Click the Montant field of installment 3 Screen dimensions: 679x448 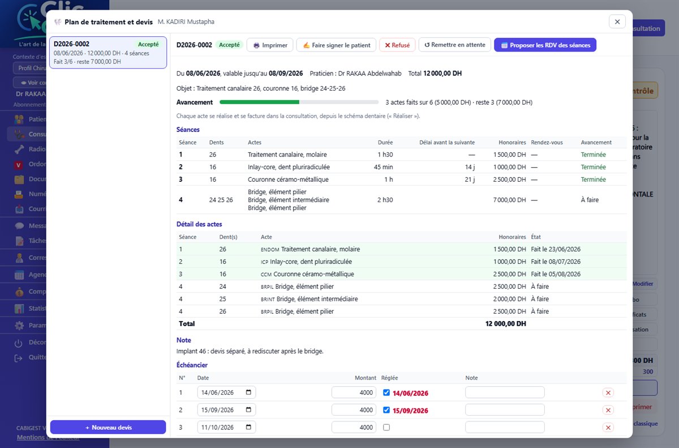click(354, 428)
